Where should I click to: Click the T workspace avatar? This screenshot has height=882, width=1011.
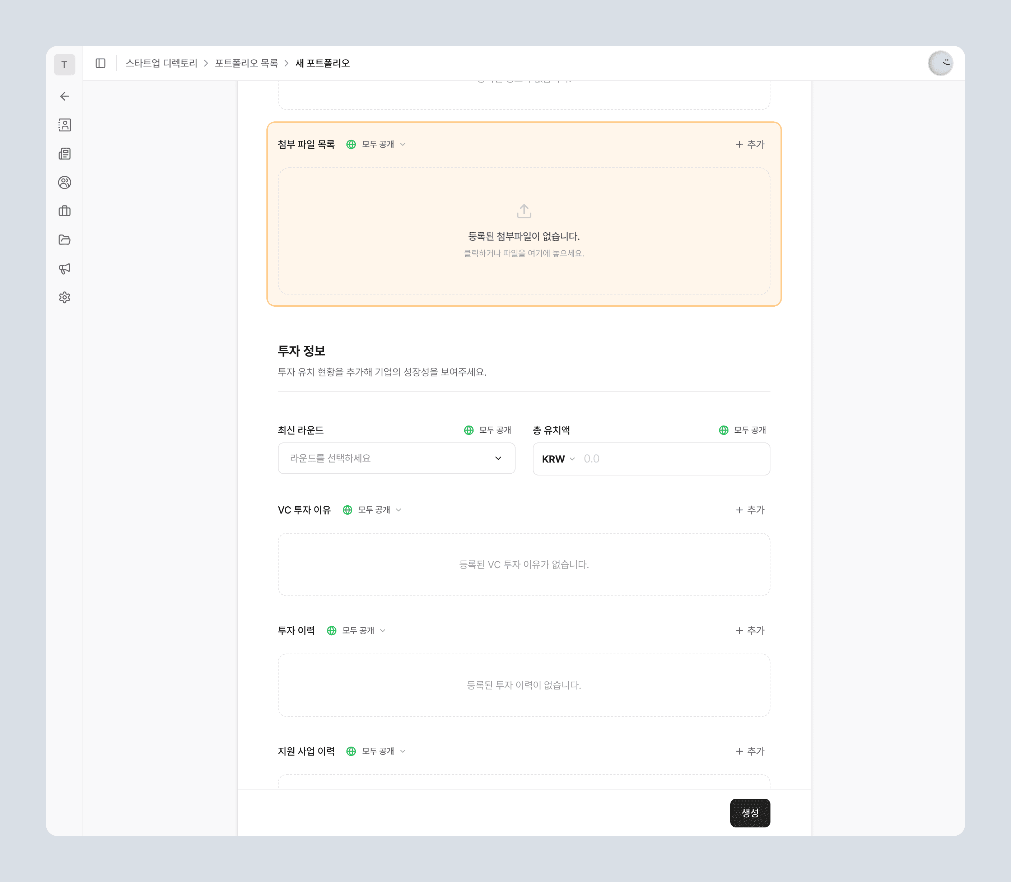[65, 65]
